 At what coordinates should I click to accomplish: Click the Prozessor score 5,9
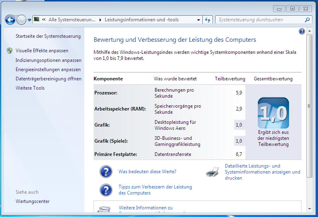coord(239,93)
